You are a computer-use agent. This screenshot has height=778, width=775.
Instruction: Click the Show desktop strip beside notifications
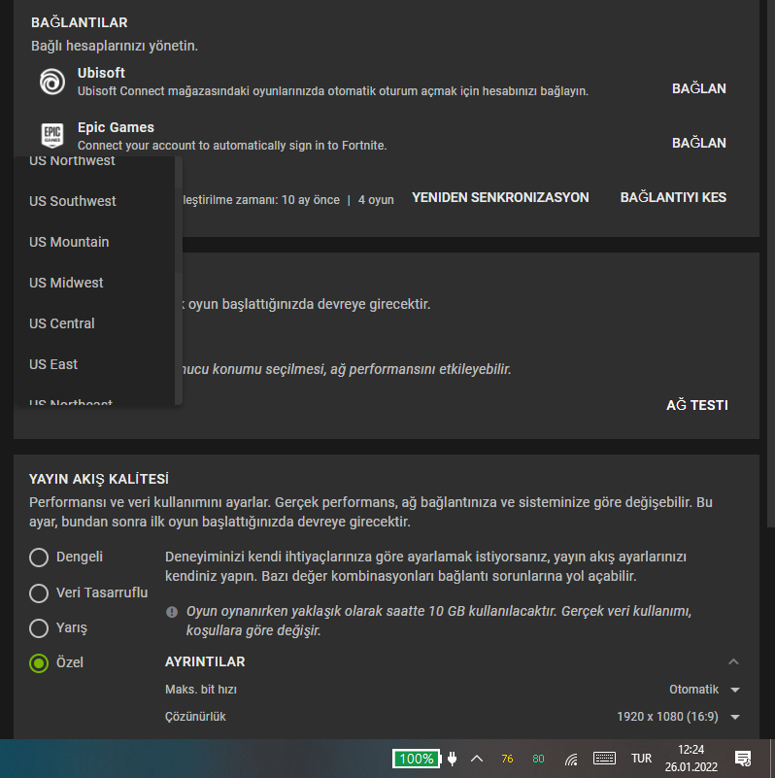[x=772, y=759]
